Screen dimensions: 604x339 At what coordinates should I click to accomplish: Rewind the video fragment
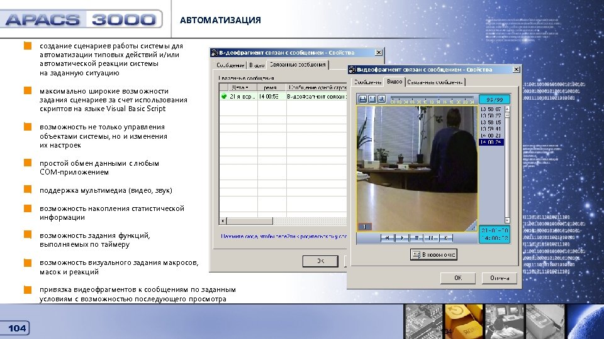coord(388,238)
